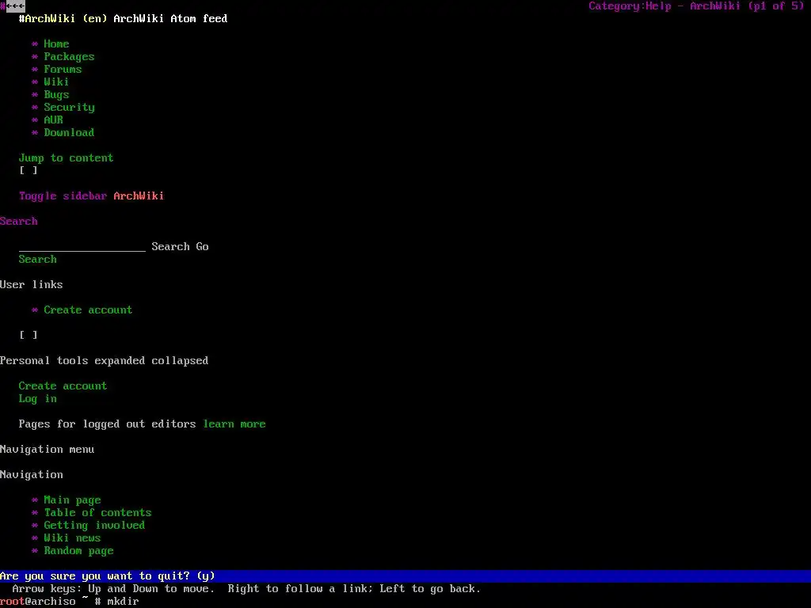Open the red ArchWiki link beside Toggle sidebar

[x=139, y=196]
